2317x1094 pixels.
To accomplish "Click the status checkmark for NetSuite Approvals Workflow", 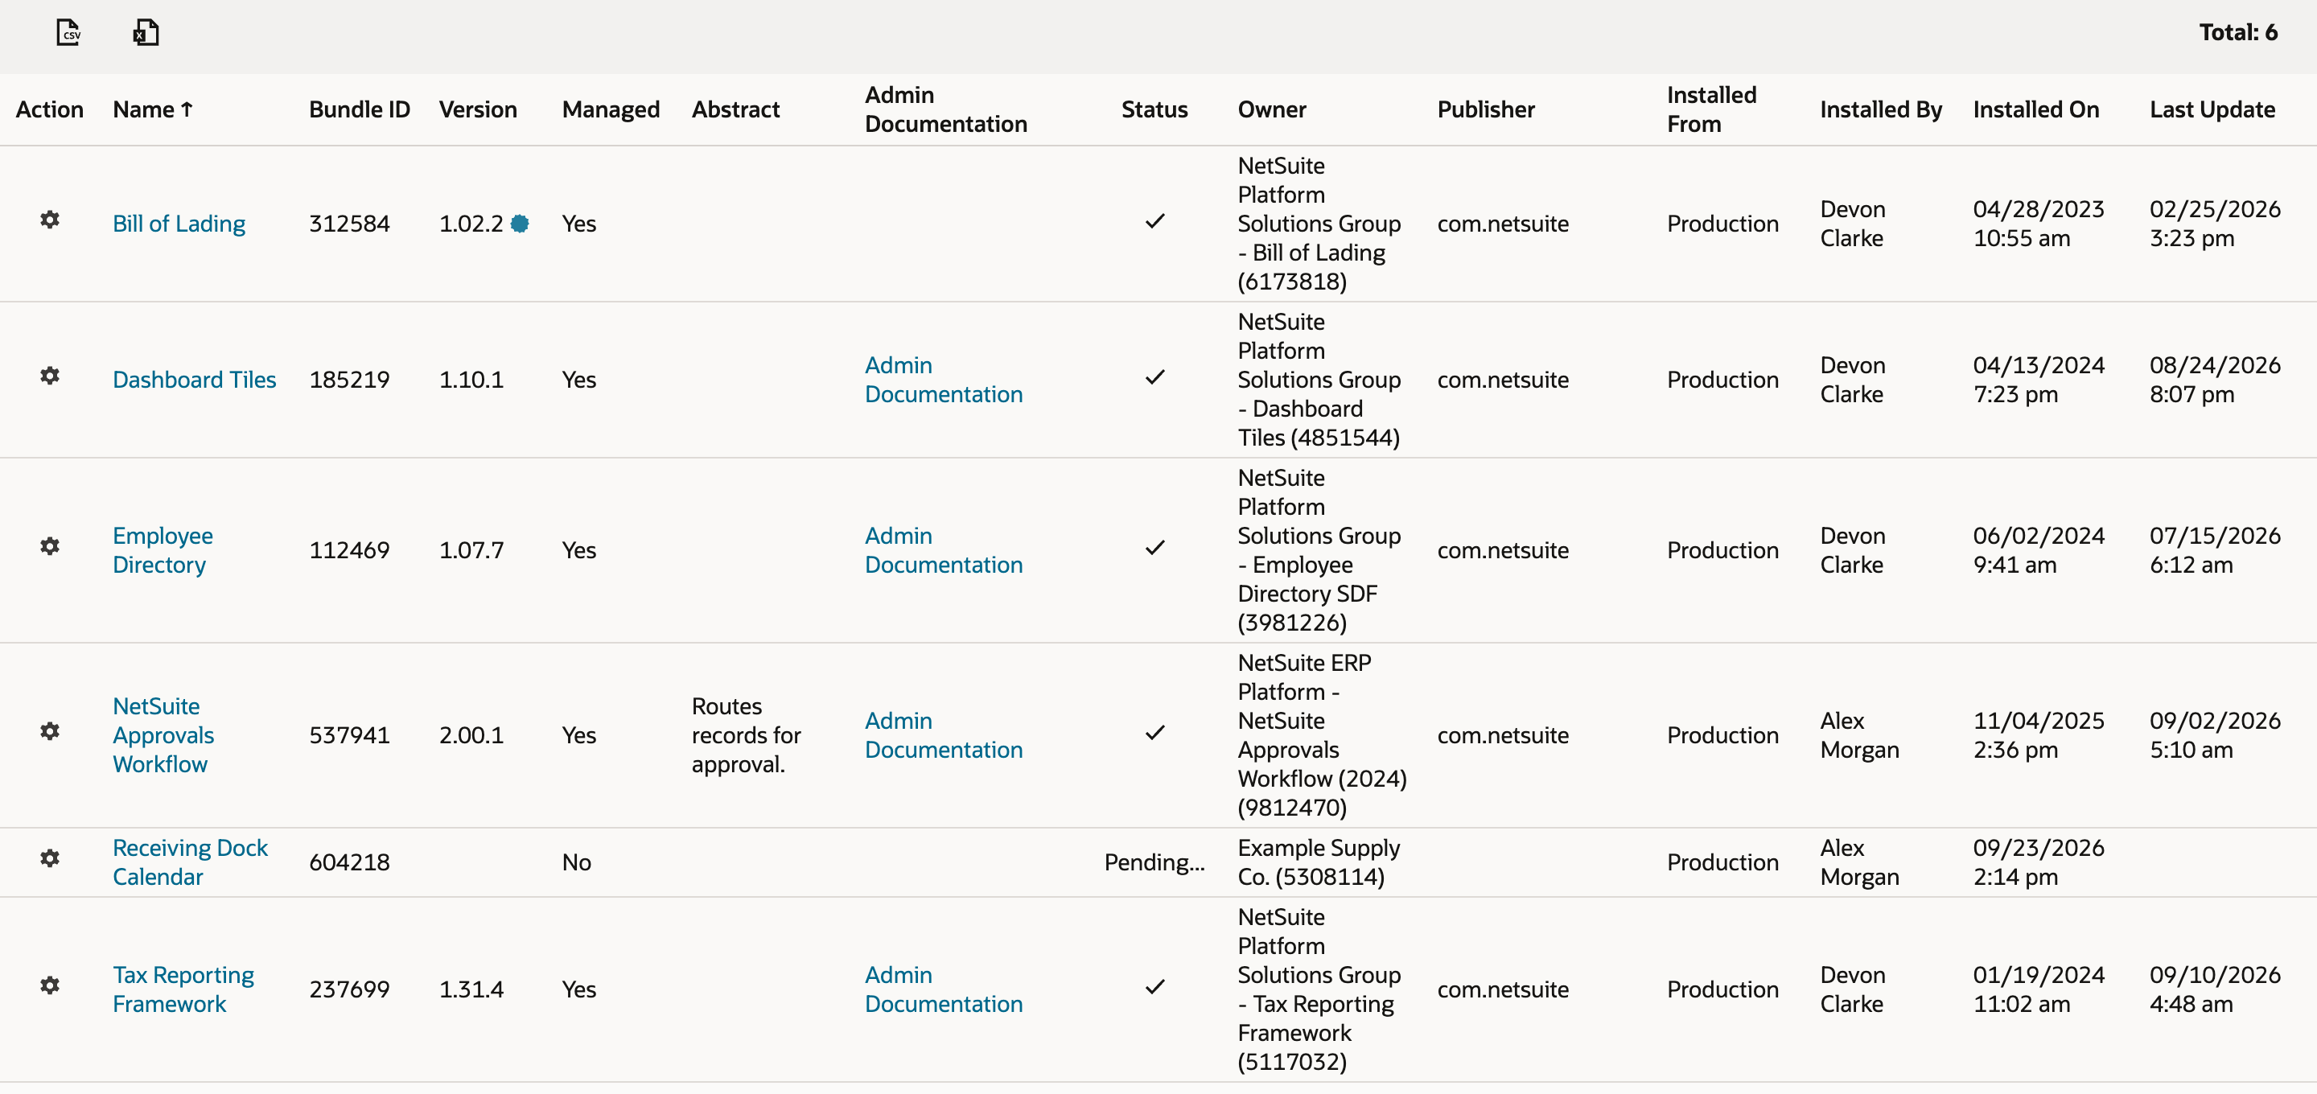I will pyautogui.click(x=1155, y=734).
